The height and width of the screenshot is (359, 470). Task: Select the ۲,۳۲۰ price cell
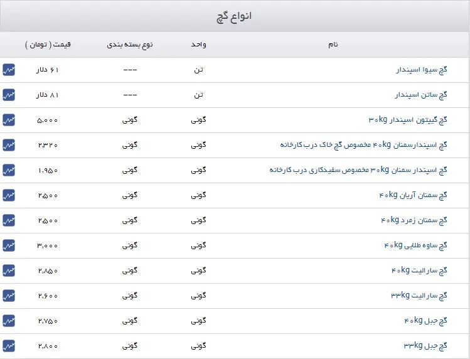48,145
